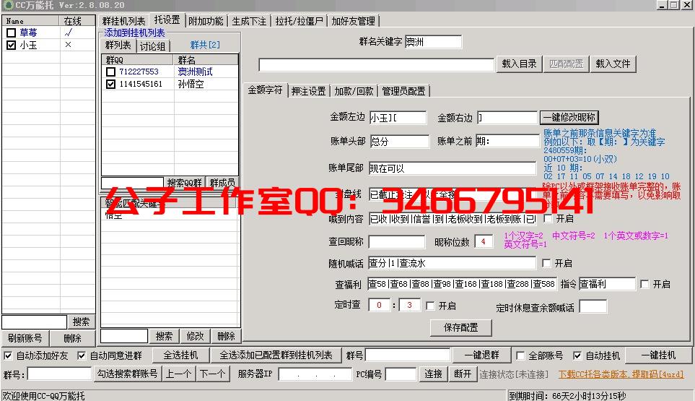Viewport: 695px width, 401px height.
Task: Switch to 加款/回款 tab
Action: (x=354, y=91)
